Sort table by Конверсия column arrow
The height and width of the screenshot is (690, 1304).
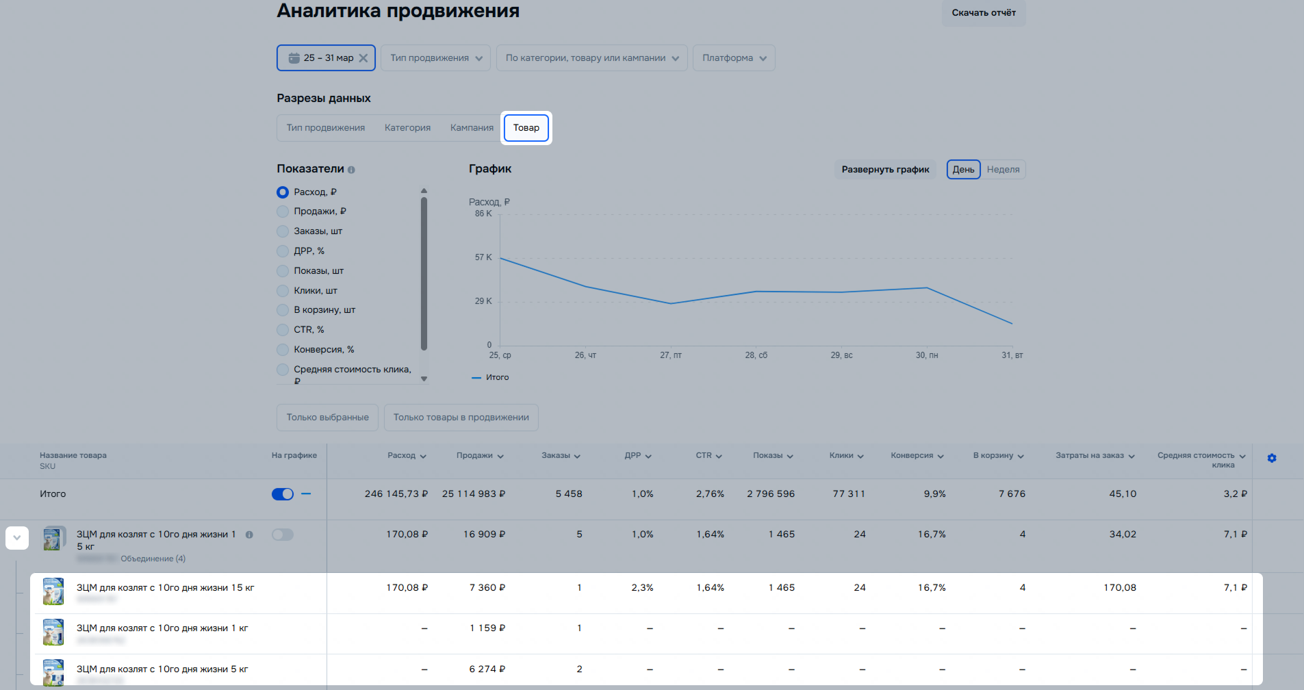(941, 457)
